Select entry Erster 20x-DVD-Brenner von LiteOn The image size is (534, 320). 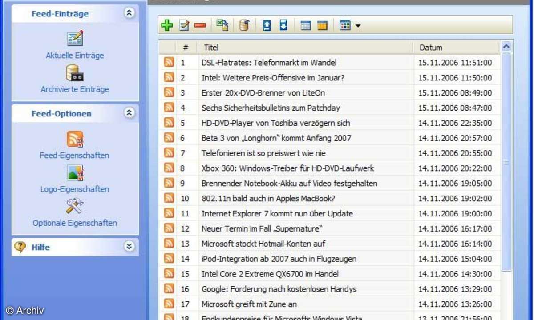[263, 93]
